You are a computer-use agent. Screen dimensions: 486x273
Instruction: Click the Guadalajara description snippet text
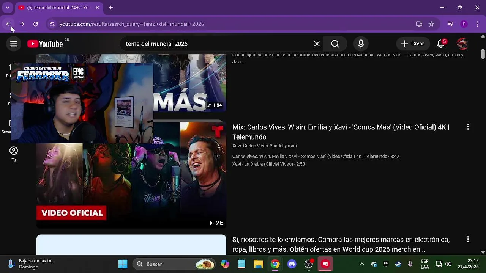coord(348,58)
